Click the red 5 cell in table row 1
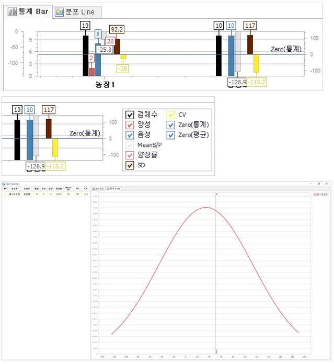The image size is (334, 364). 43,194
